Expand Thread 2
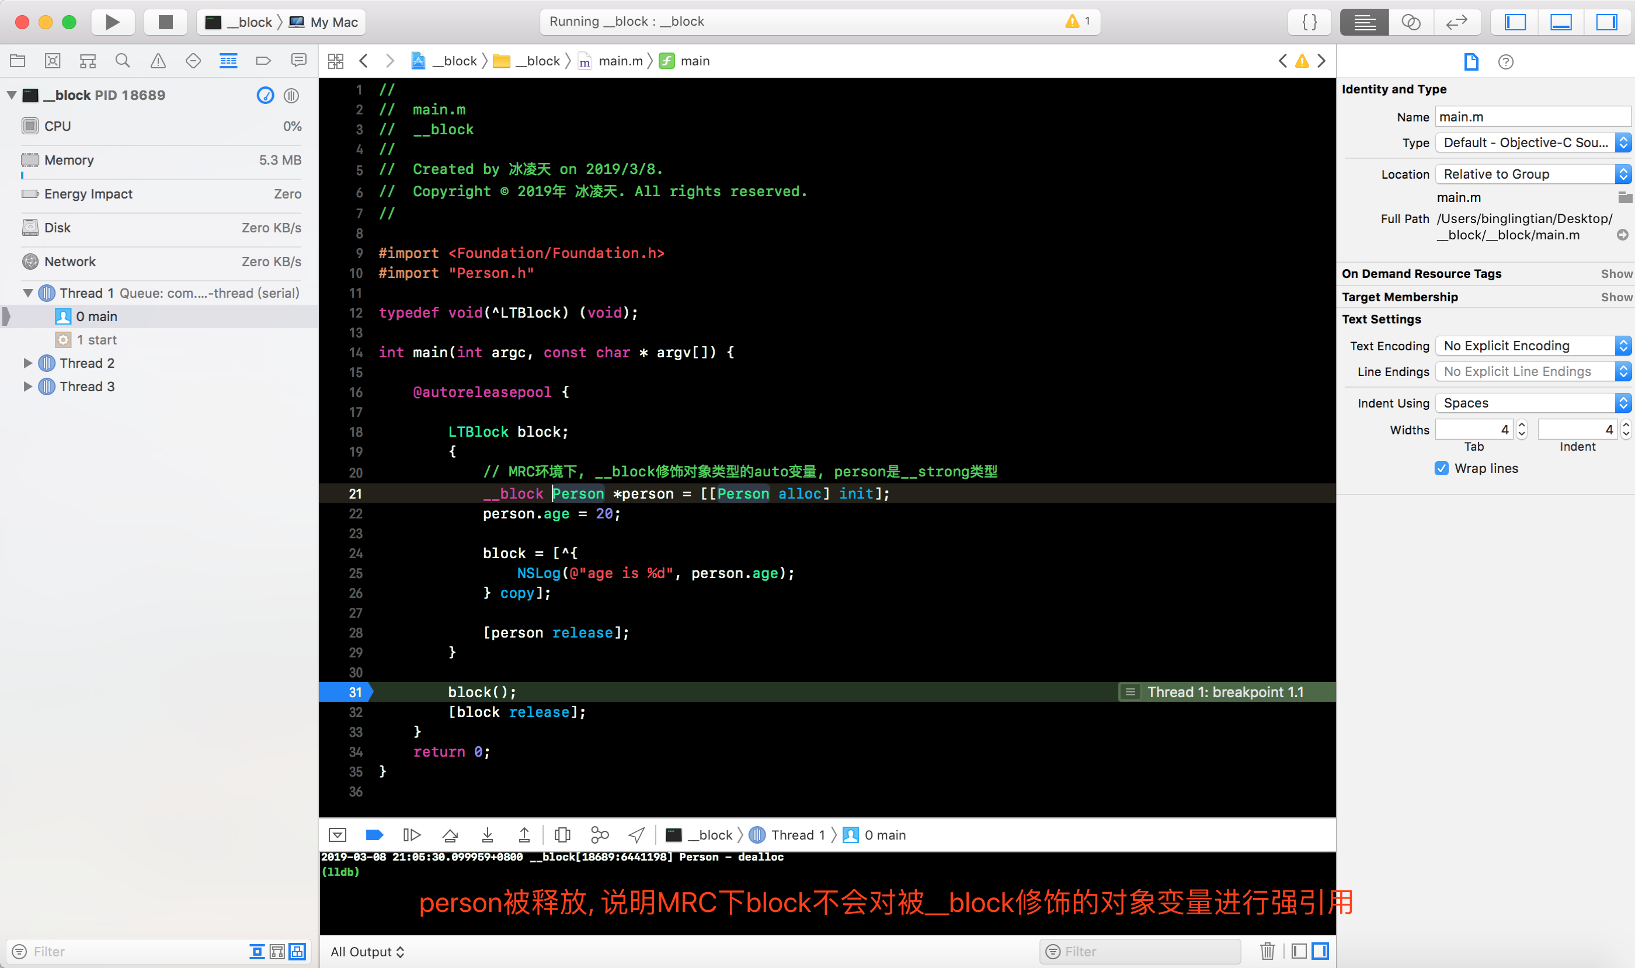Viewport: 1635px width, 968px height. click(x=28, y=363)
